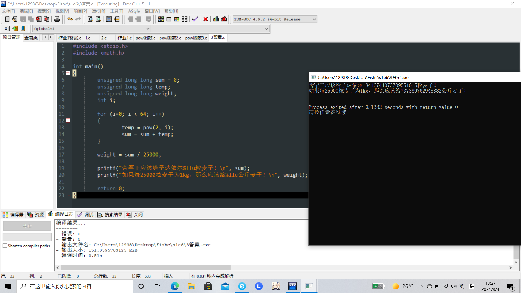Click the blue bookmark toolbar icon
Screen dimensions: 521x293
pos(23,28)
